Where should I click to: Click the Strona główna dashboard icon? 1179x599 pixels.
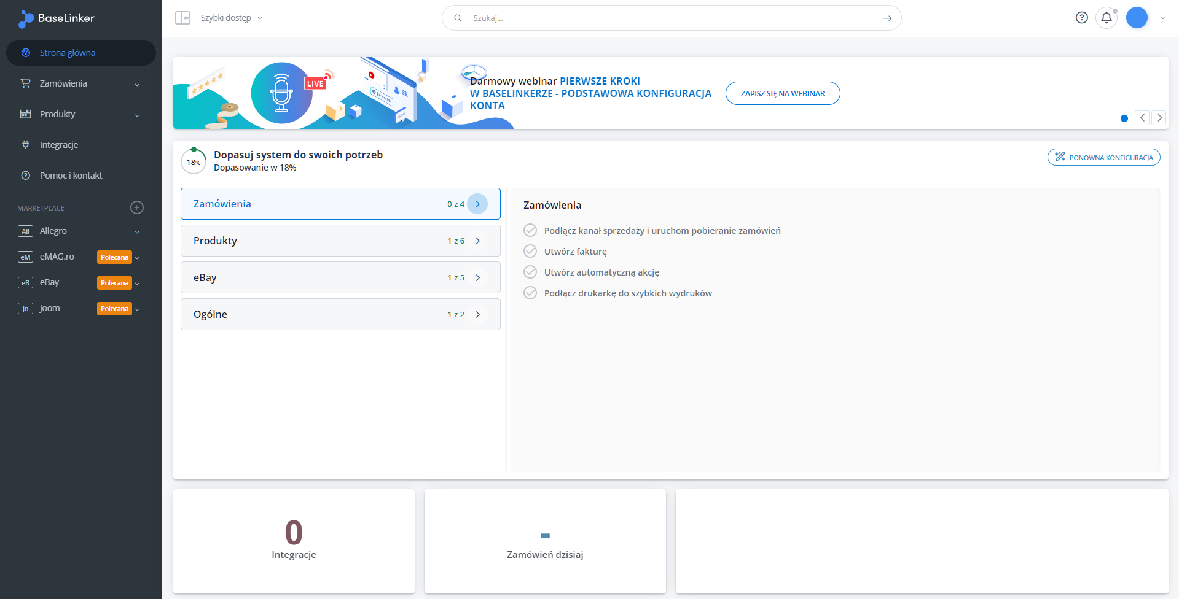pyautogui.click(x=26, y=53)
